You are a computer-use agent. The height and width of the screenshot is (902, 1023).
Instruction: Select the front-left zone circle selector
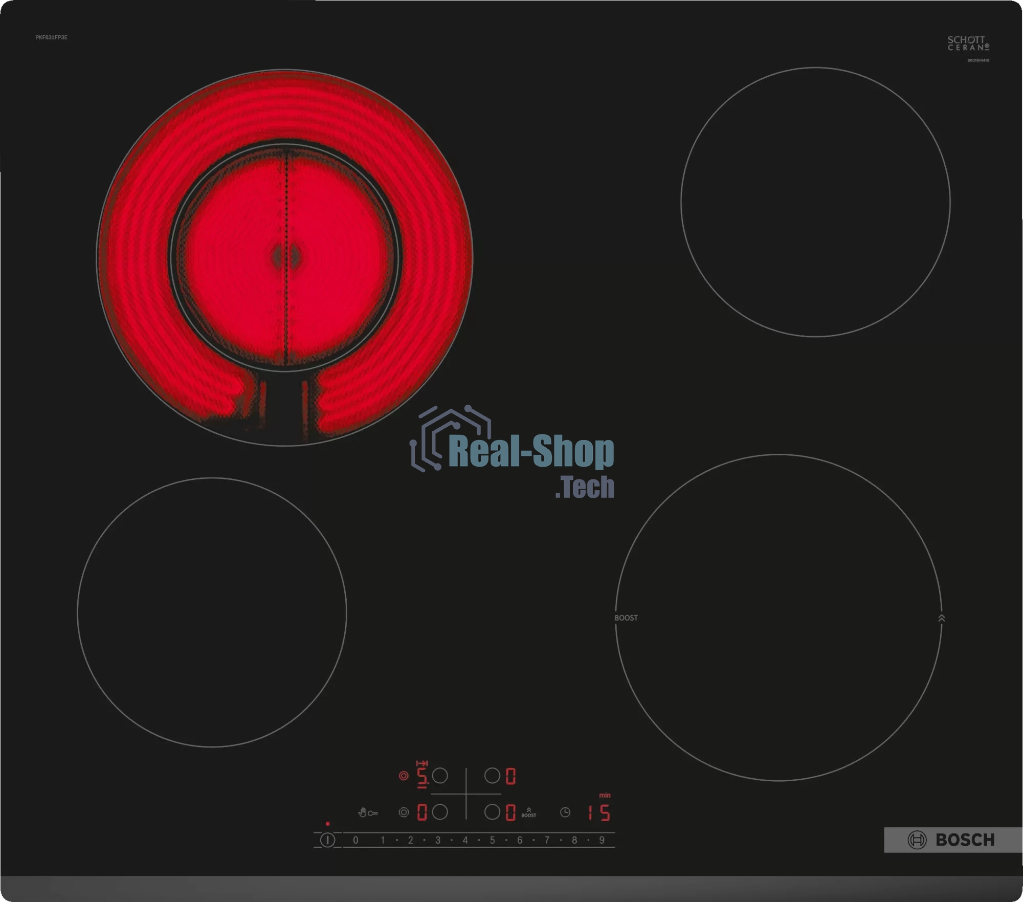pyautogui.click(x=440, y=812)
